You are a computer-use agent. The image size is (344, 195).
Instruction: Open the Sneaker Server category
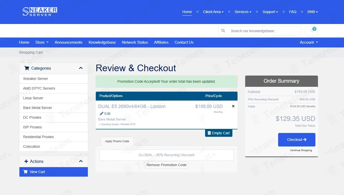[x=54, y=79]
